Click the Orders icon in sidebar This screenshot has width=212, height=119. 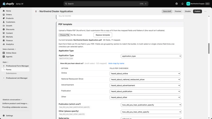pyautogui.click(x=4, y=15)
